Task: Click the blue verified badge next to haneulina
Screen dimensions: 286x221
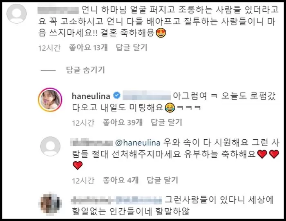Action: click(117, 96)
